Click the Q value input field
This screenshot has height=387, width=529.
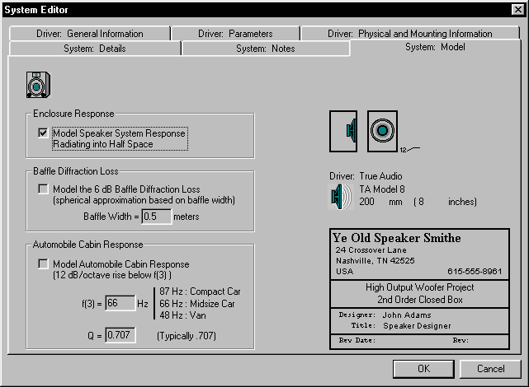pos(120,335)
